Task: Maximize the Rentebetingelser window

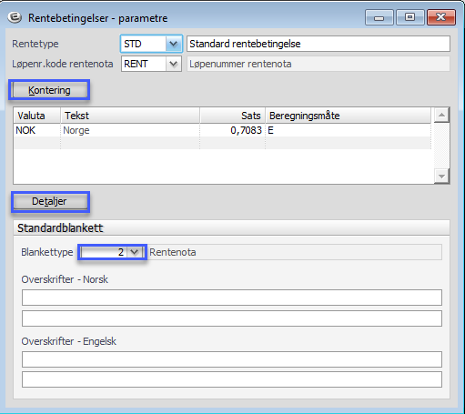Action: pyautogui.click(x=409, y=17)
